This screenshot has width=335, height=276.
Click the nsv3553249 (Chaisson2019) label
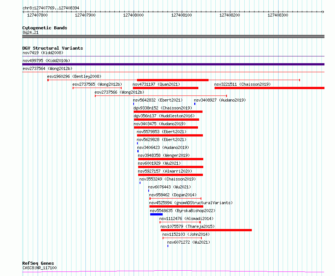pyautogui.click(x=167, y=179)
